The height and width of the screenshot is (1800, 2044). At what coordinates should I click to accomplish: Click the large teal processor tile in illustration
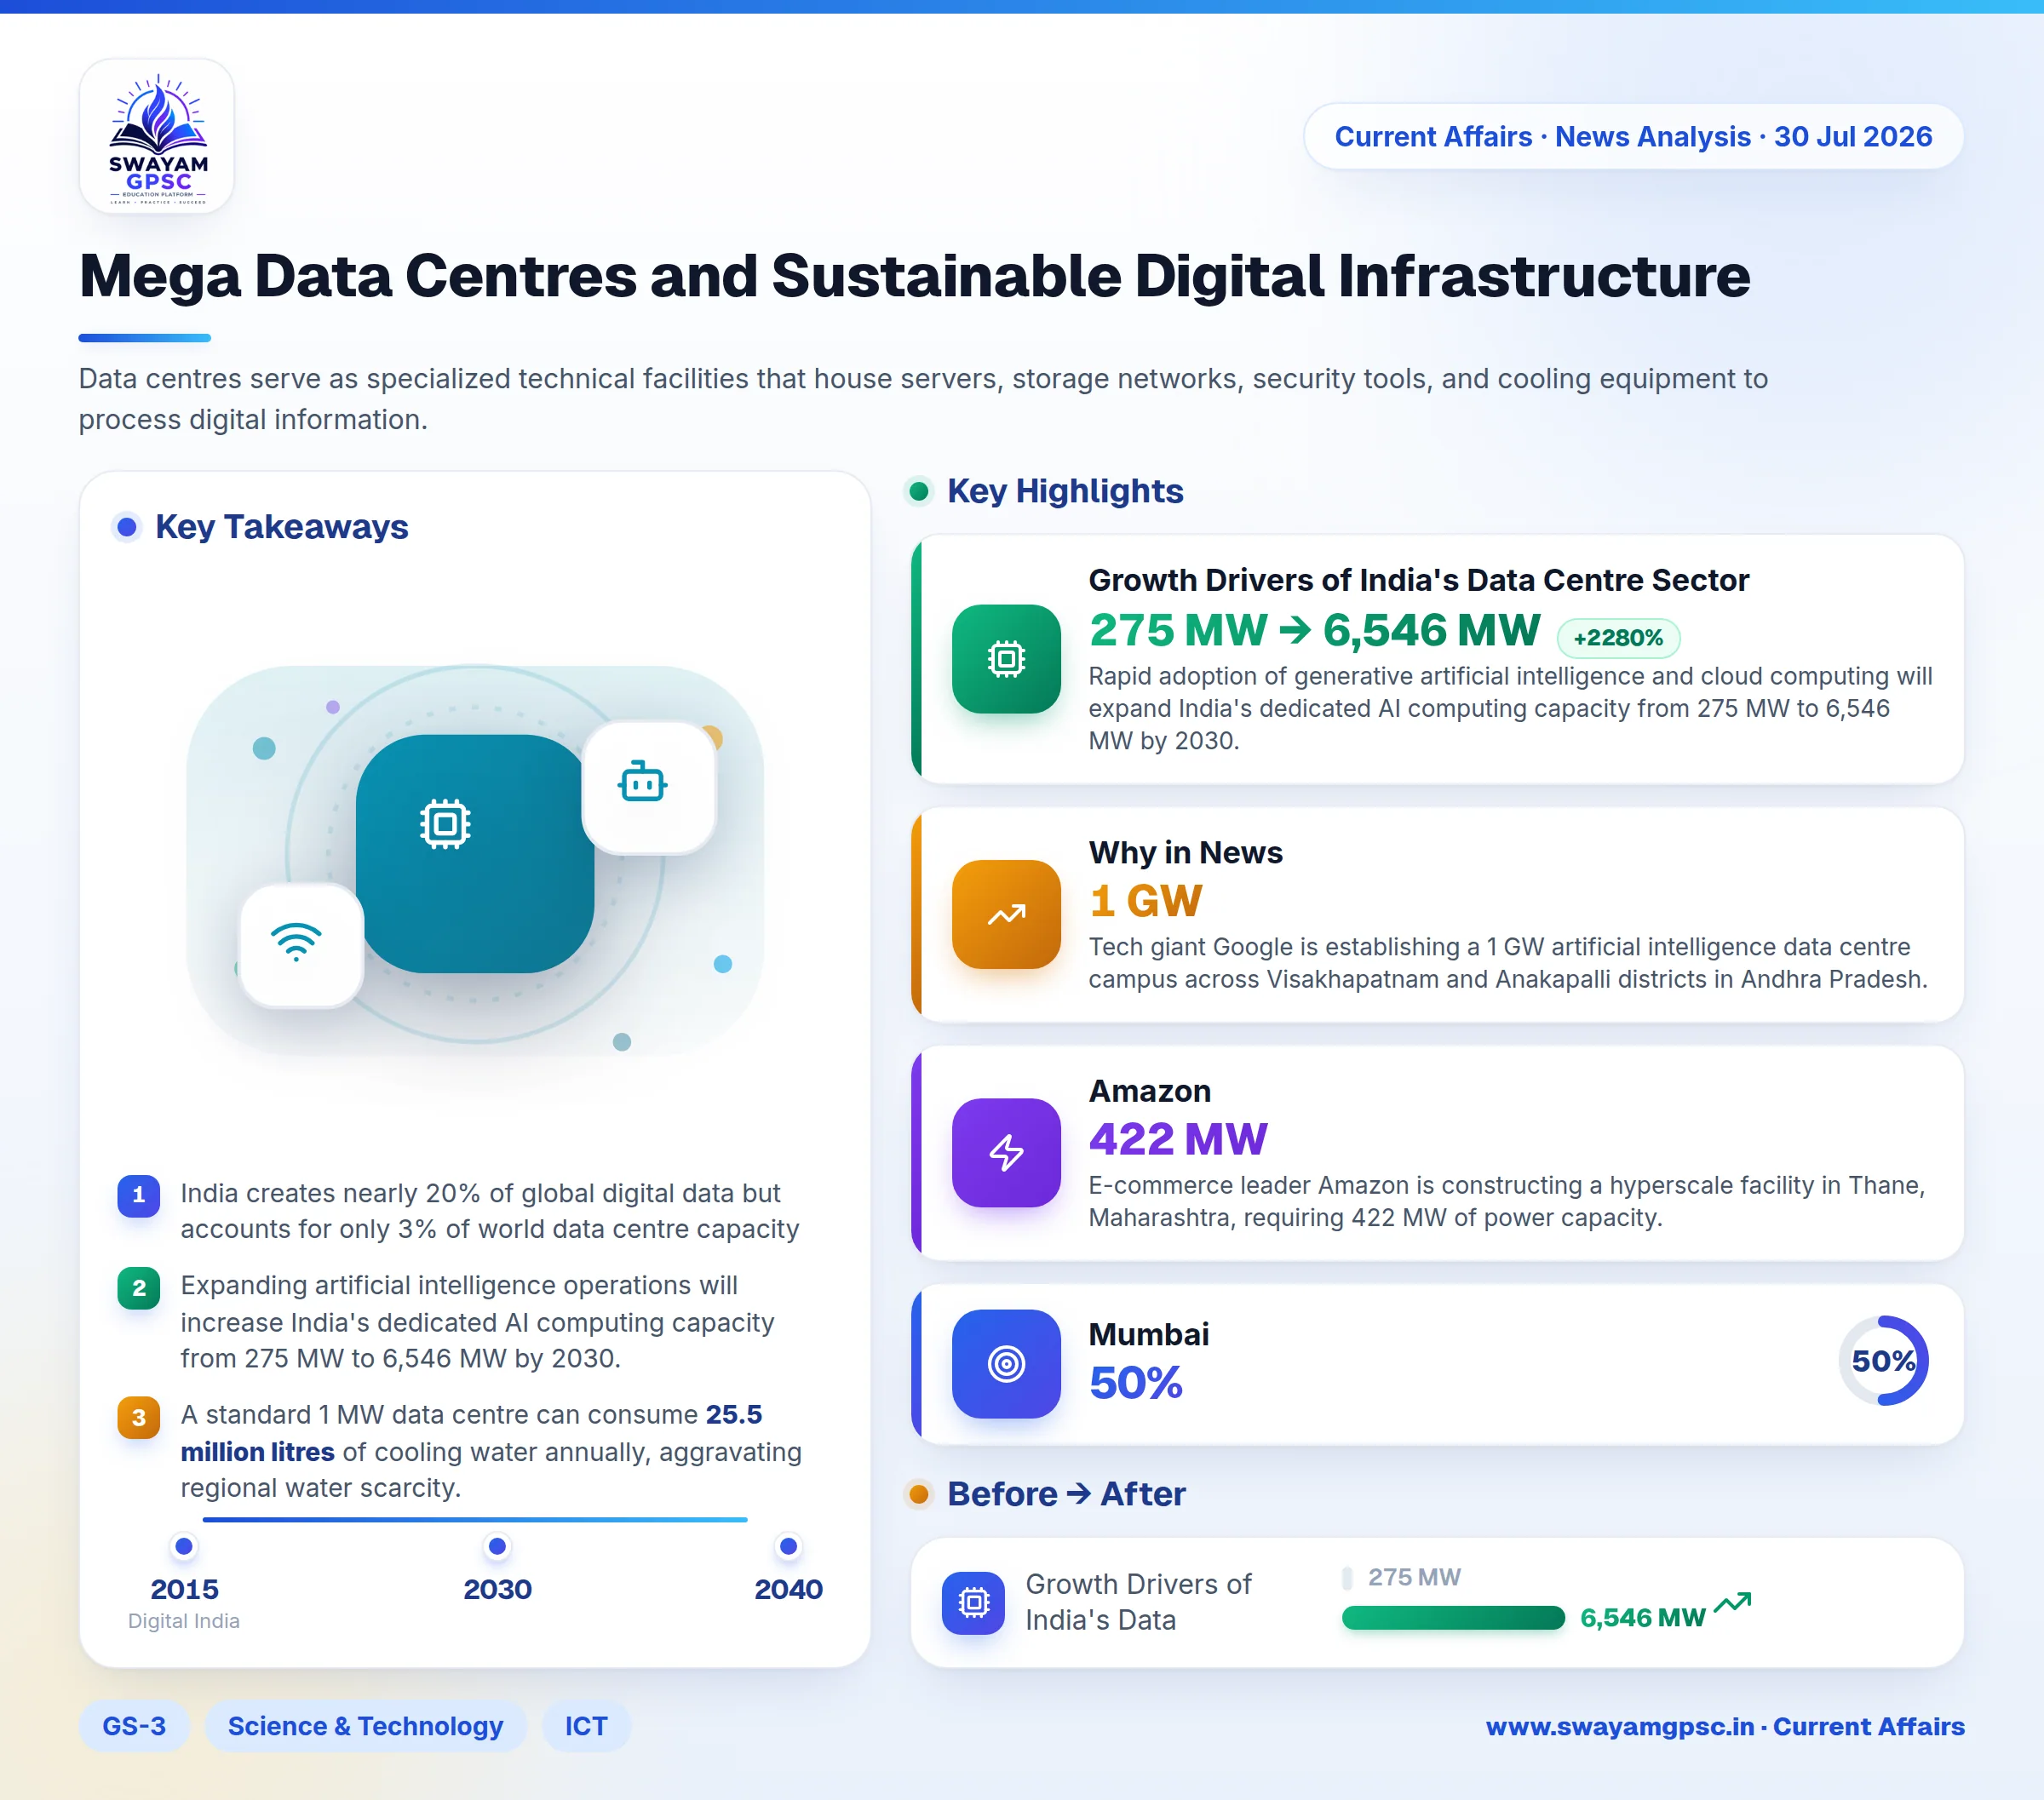474,853
